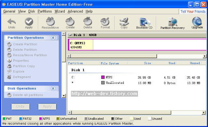Click the Disk 1 drive icon in header
The height and width of the screenshot is (127, 208).
pos(70,35)
